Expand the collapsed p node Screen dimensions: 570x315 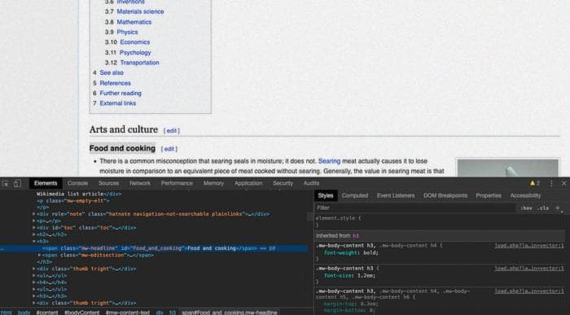pos(34,221)
